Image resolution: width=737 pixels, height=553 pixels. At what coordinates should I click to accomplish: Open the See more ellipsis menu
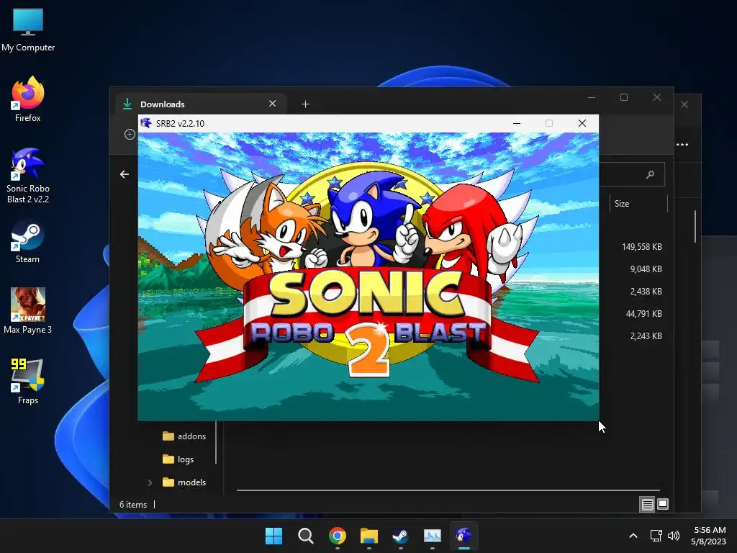(682, 144)
